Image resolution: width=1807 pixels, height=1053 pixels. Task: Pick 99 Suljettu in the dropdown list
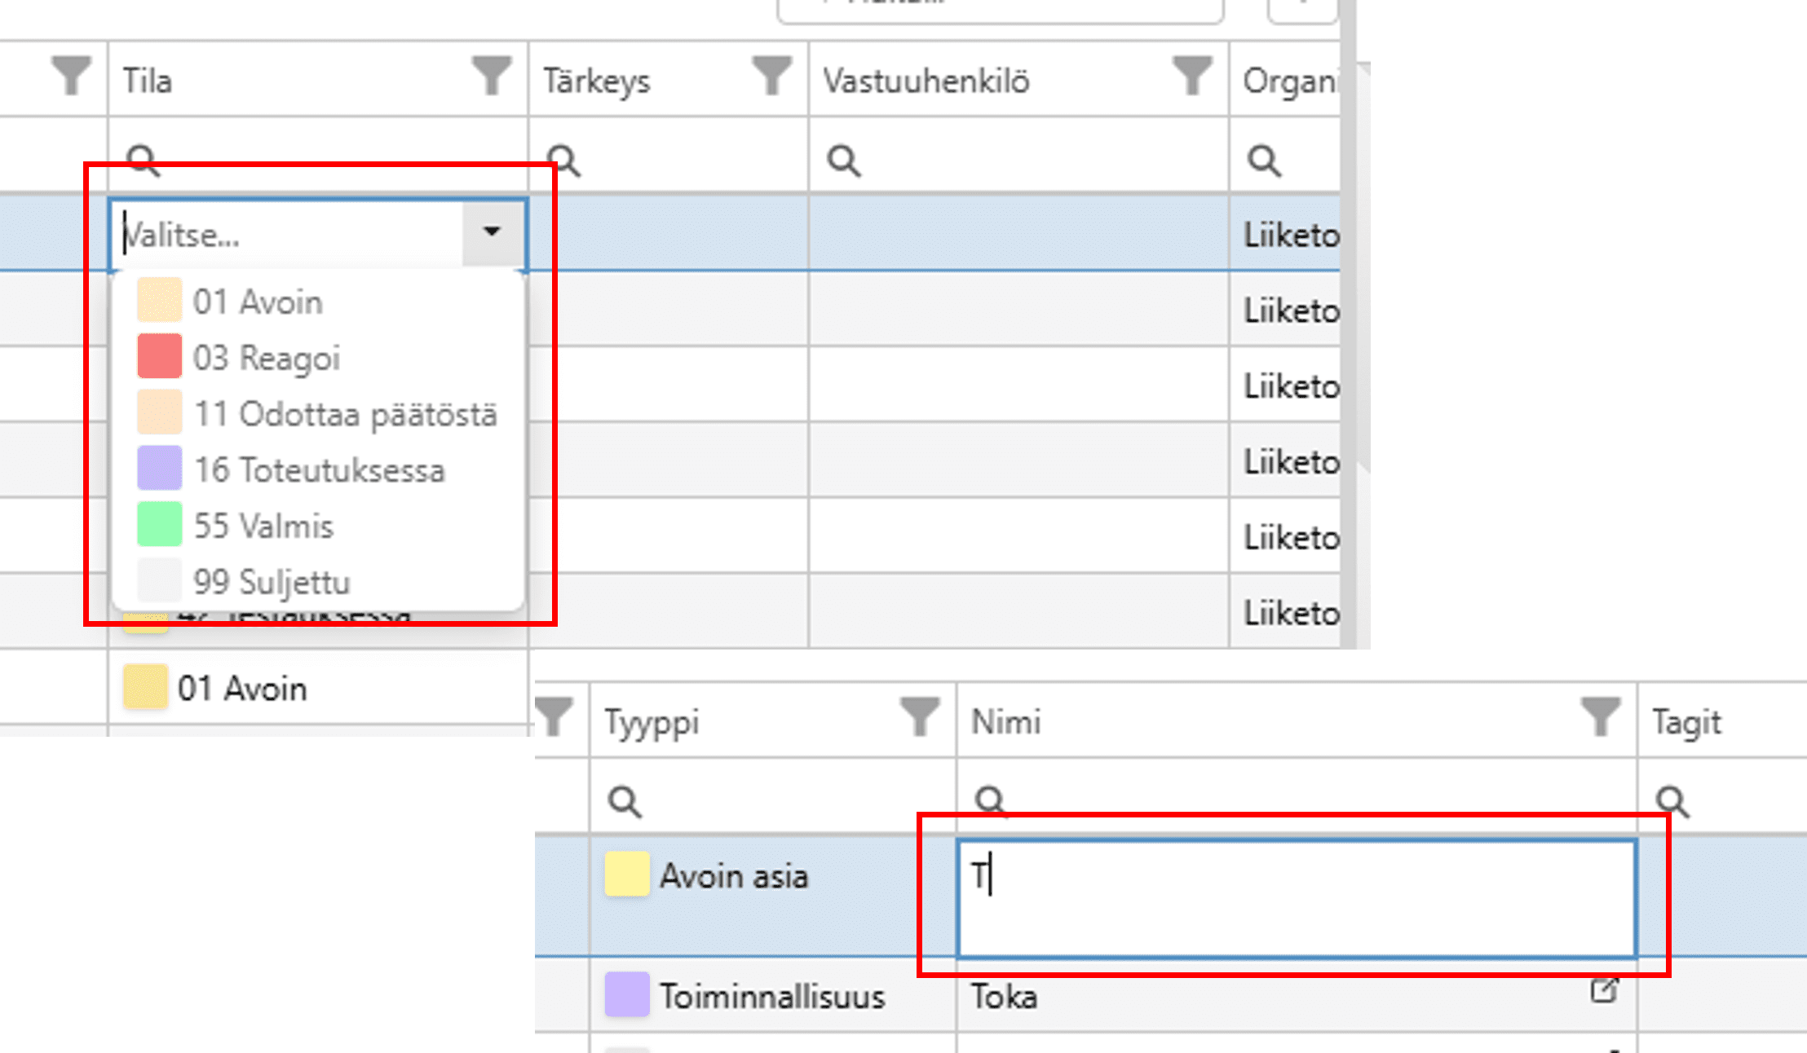click(x=271, y=582)
